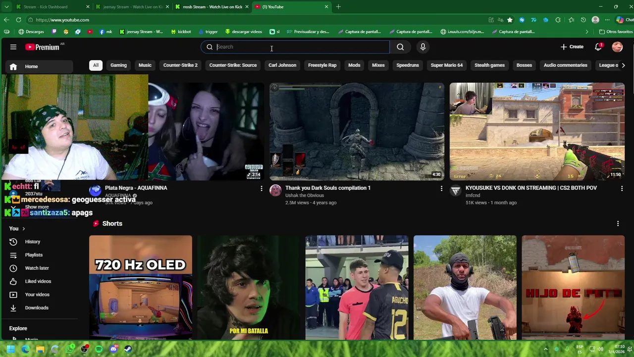
Task: Toggle the favorite star for this page
Action: point(510,20)
